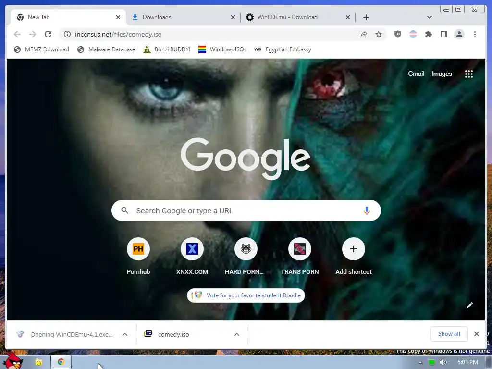This screenshot has height=369, width=492.
Task: Open uBlock Origin extension
Action: [x=397, y=34]
